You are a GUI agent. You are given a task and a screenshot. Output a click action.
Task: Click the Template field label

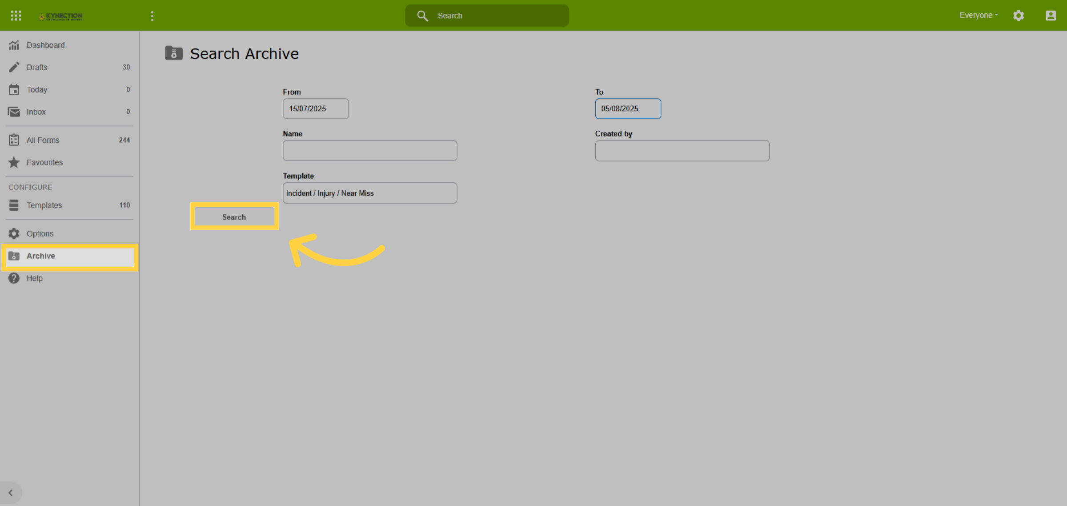pyautogui.click(x=298, y=176)
